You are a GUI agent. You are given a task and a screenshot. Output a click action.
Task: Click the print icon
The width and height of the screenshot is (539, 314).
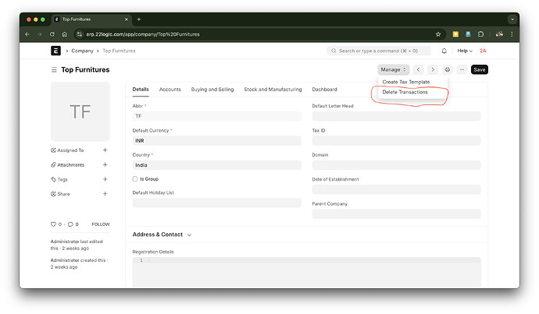click(x=448, y=69)
